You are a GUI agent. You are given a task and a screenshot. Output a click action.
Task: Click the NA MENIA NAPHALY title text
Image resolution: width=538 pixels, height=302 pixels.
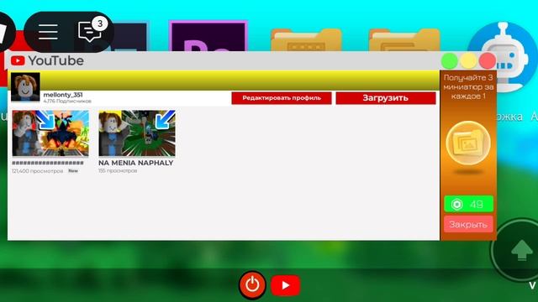pos(136,163)
